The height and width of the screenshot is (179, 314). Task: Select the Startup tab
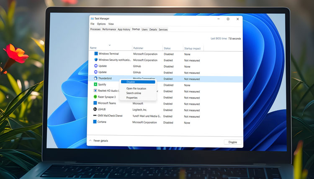click(x=136, y=29)
